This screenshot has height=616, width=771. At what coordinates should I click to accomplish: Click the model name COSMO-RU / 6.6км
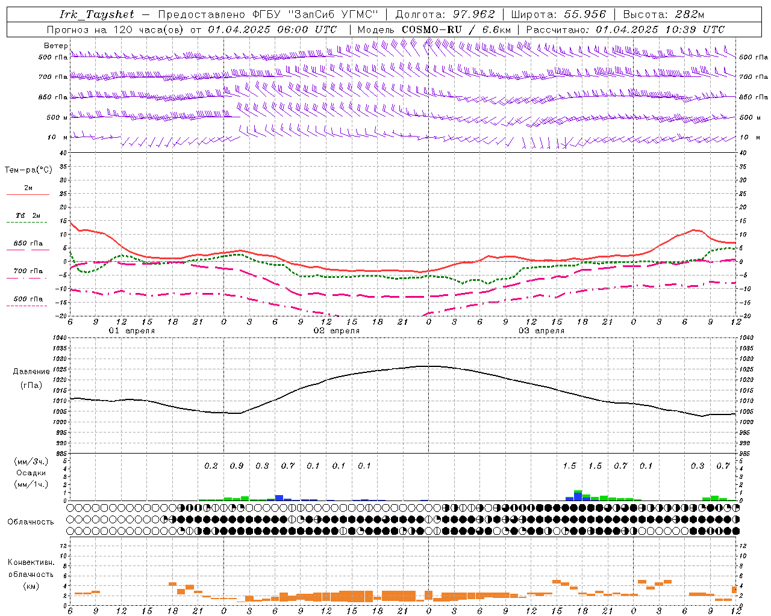point(456,29)
